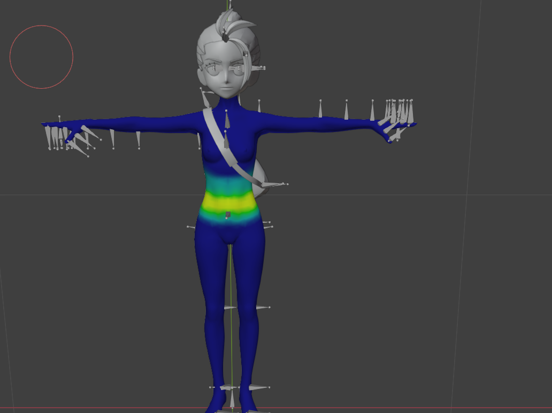This screenshot has width=552, height=413.
Task: Select the small bone at the navel
Action: point(228,215)
